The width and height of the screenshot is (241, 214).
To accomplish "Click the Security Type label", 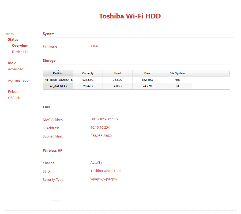I will (x=53, y=179).
